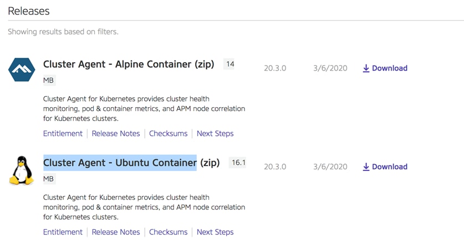
Task: Click the Ubuntu Container penguin icon
Action: point(21,170)
